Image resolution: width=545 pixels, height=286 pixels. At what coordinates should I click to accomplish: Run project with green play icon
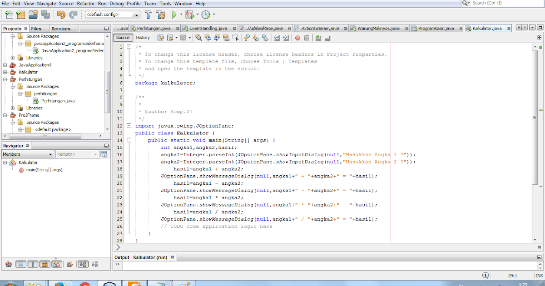(x=173, y=15)
